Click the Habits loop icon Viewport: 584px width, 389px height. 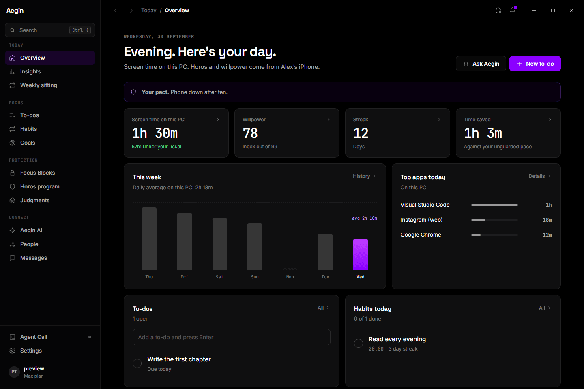tap(13, 129)
